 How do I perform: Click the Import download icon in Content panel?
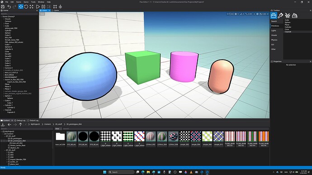coord(3,124)
